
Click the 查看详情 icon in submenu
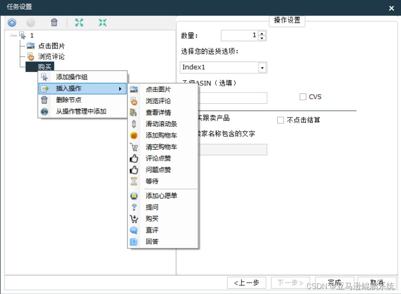[x=133, y=112]
